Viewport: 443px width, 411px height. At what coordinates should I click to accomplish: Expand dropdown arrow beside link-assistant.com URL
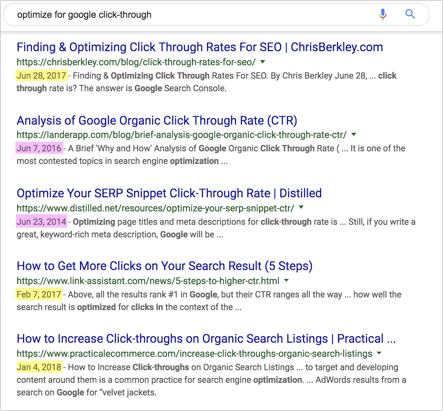pos(286,280)
